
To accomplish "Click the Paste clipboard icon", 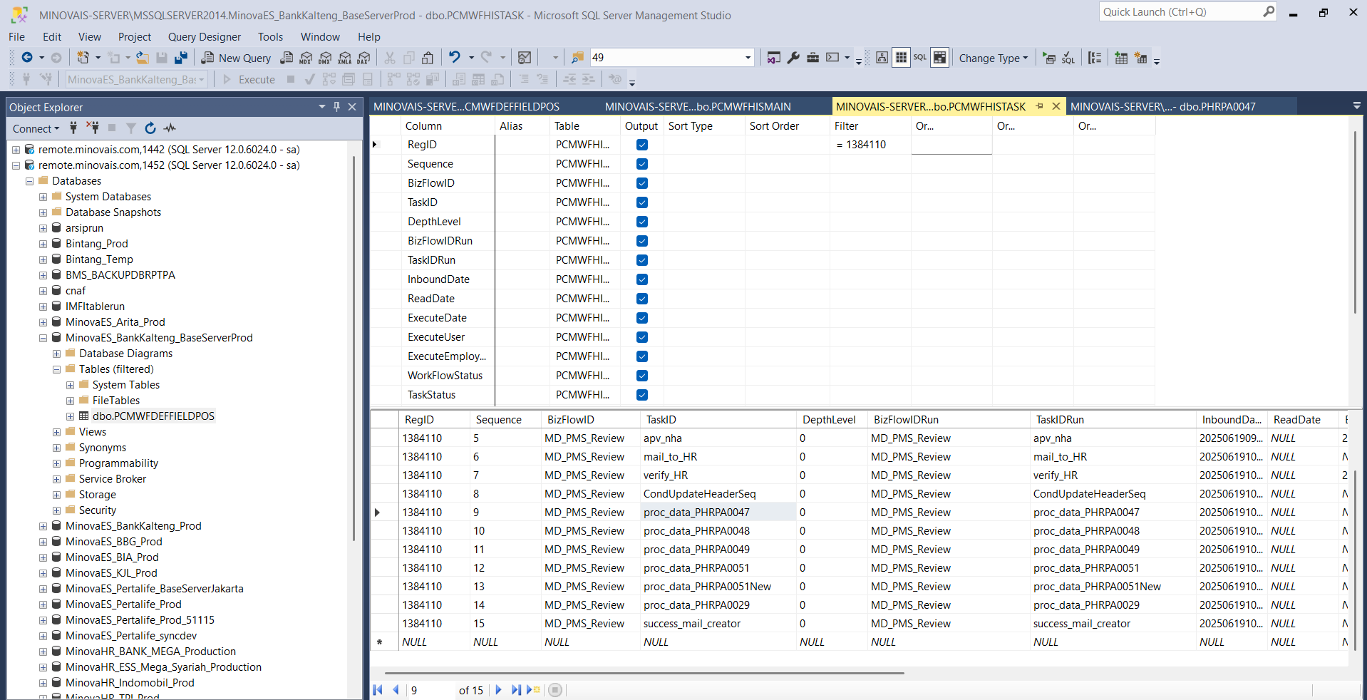I will pos(428,58).
